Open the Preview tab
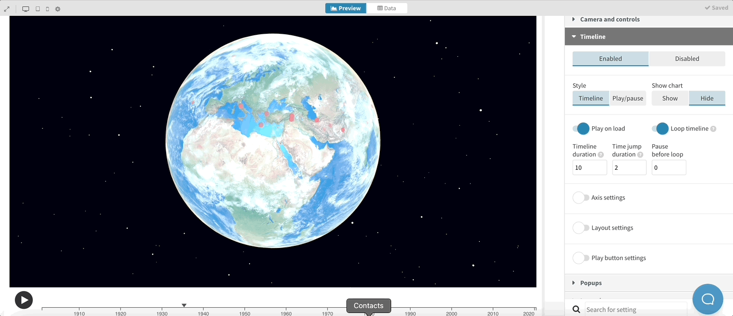The width and height of the screenshot is (733, 316). coord(345,8)
